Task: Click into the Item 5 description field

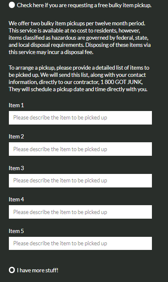Action: tap(80, 243)
